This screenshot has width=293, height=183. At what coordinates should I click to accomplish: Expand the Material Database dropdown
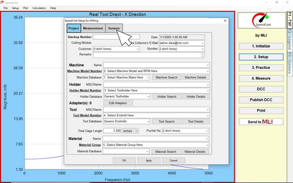(147, 151)
